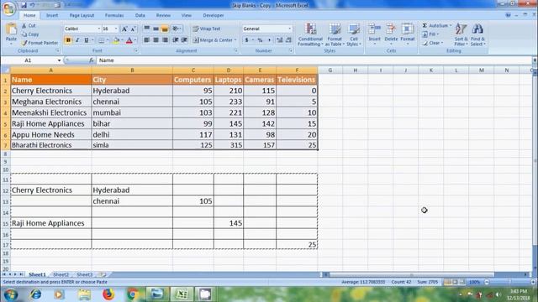Apply the yellow Fill Color
The width and height of the screenshot is (538, 302).
tap(116, 40)
